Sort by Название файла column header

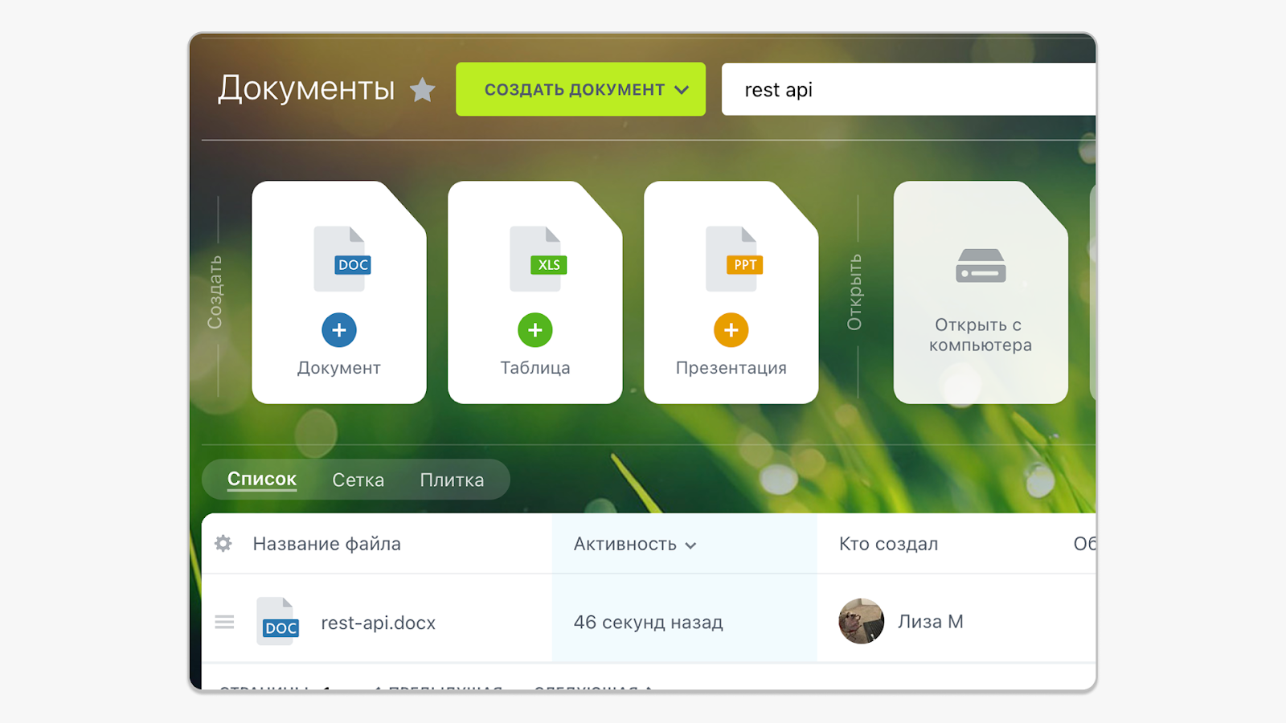click(x=327, y=544)
